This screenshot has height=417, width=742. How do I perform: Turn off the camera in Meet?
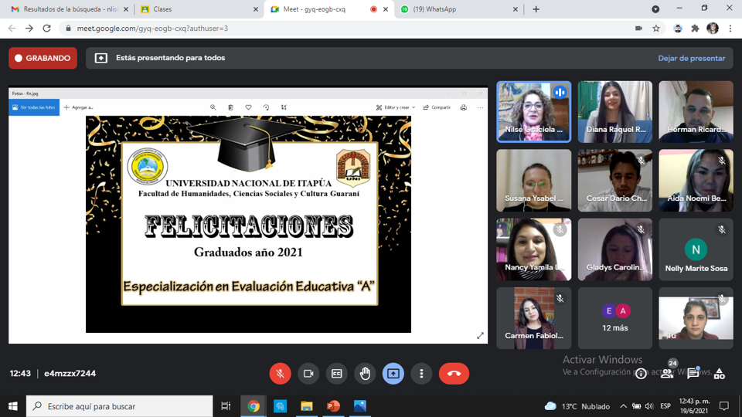(308, 374)
